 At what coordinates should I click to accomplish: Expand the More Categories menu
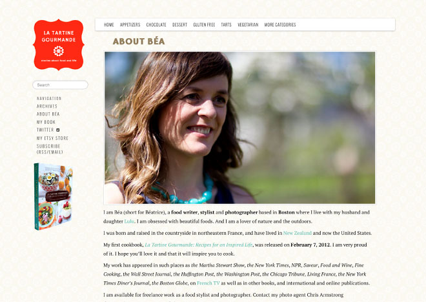[x=280, y=25]
